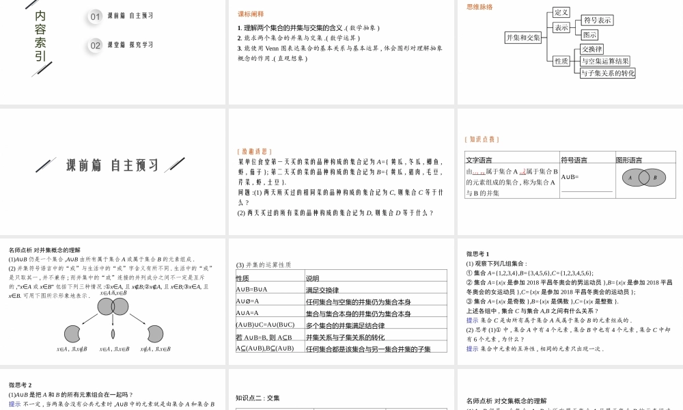Open the "微思考 1" slide thumbnail

569,301
